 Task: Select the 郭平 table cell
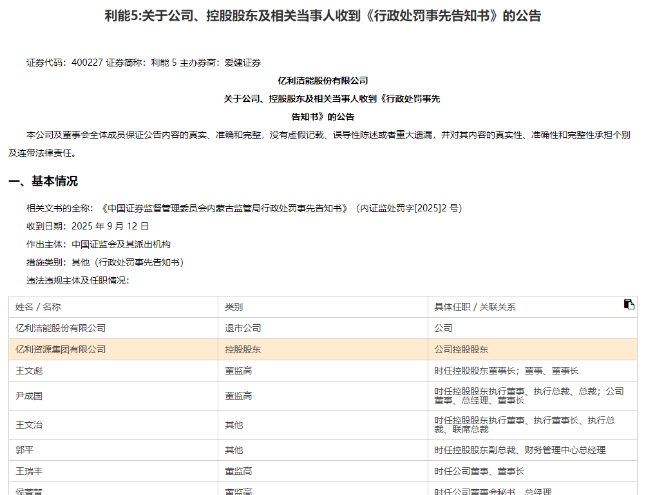tap(24, 450)
